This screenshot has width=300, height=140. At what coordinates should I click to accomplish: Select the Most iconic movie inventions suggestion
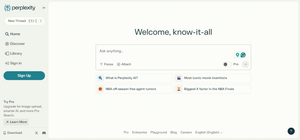coord(213,78)
